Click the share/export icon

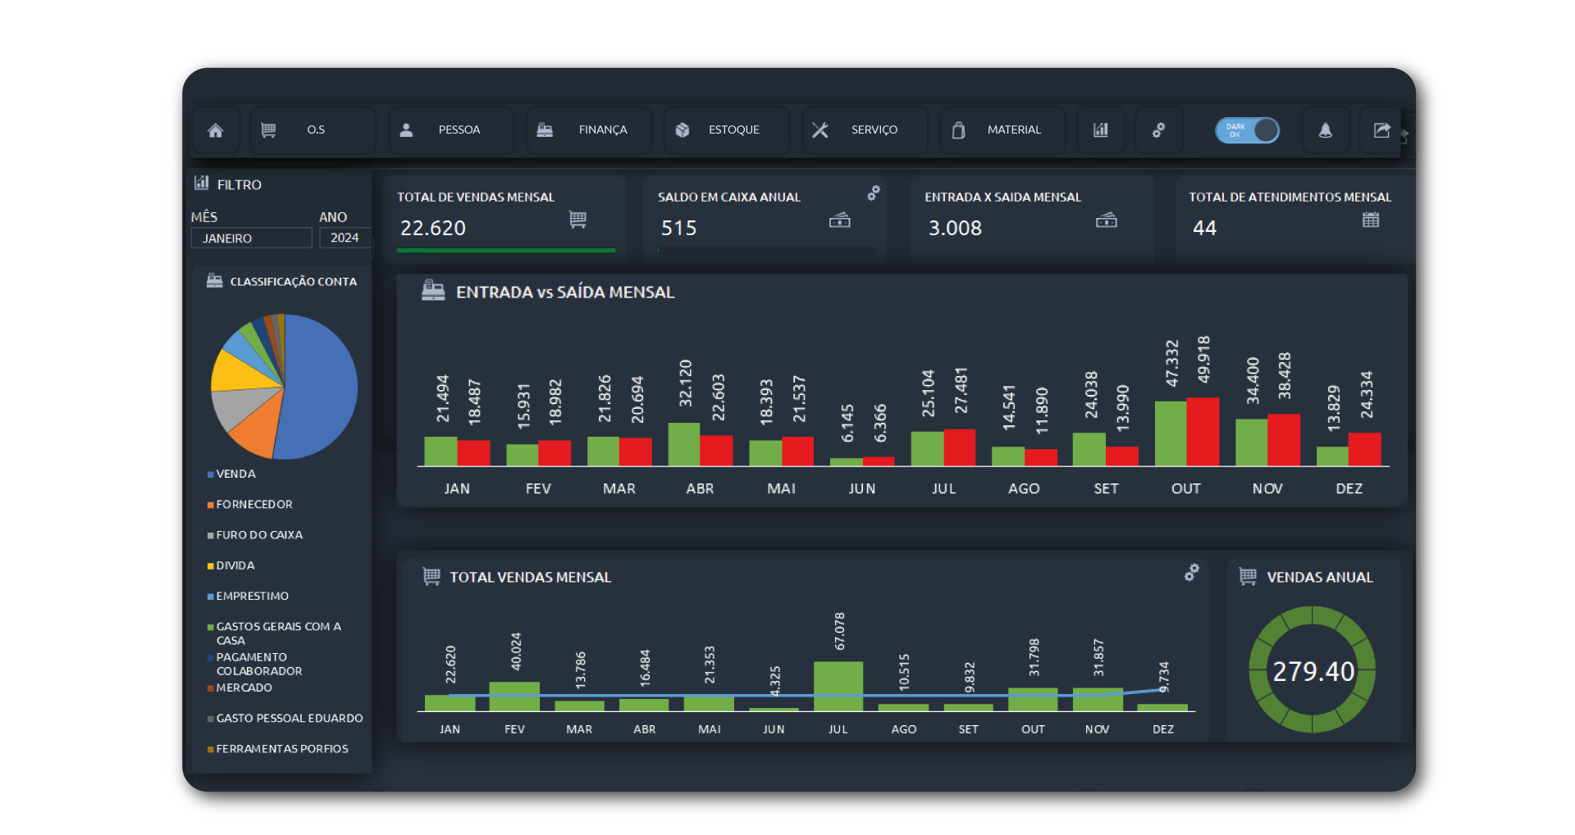coord(1382,130)
